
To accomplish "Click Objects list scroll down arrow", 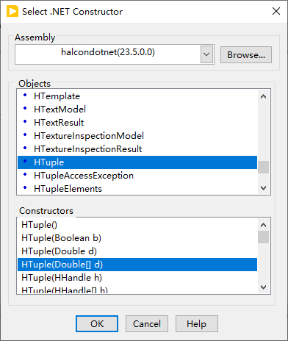I will (263, 188).
